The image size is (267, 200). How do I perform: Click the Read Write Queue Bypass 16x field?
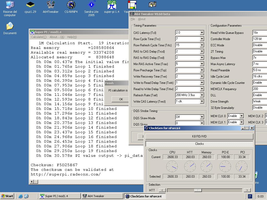pos(260,33)
